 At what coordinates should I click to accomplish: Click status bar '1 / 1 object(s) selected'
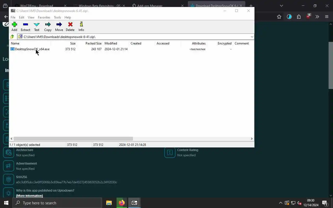click(x=25, y=145)
